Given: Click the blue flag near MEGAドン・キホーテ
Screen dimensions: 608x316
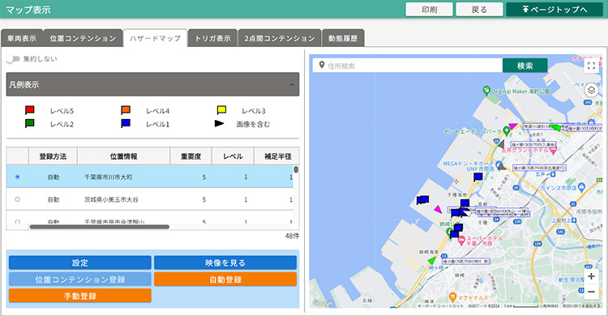Looking at the screenshot, I should (478, 177).
